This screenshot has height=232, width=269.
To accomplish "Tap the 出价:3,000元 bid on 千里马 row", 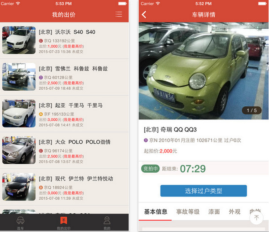I will click(50, 119).
